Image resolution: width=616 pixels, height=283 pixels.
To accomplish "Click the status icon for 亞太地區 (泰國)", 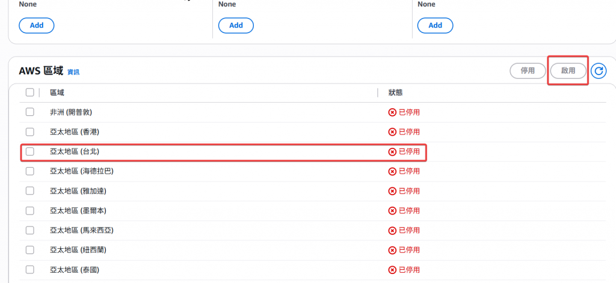I will pyautogui.click(x=392, y=270).
